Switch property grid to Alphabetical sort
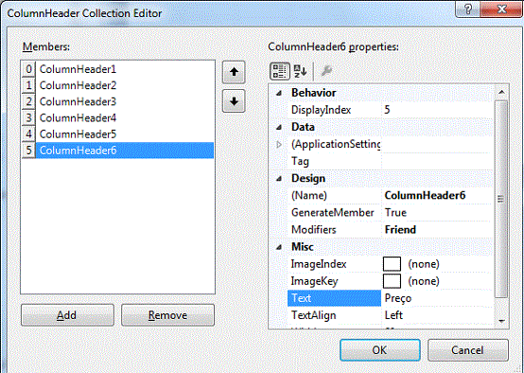 click(x=300, y=71)
